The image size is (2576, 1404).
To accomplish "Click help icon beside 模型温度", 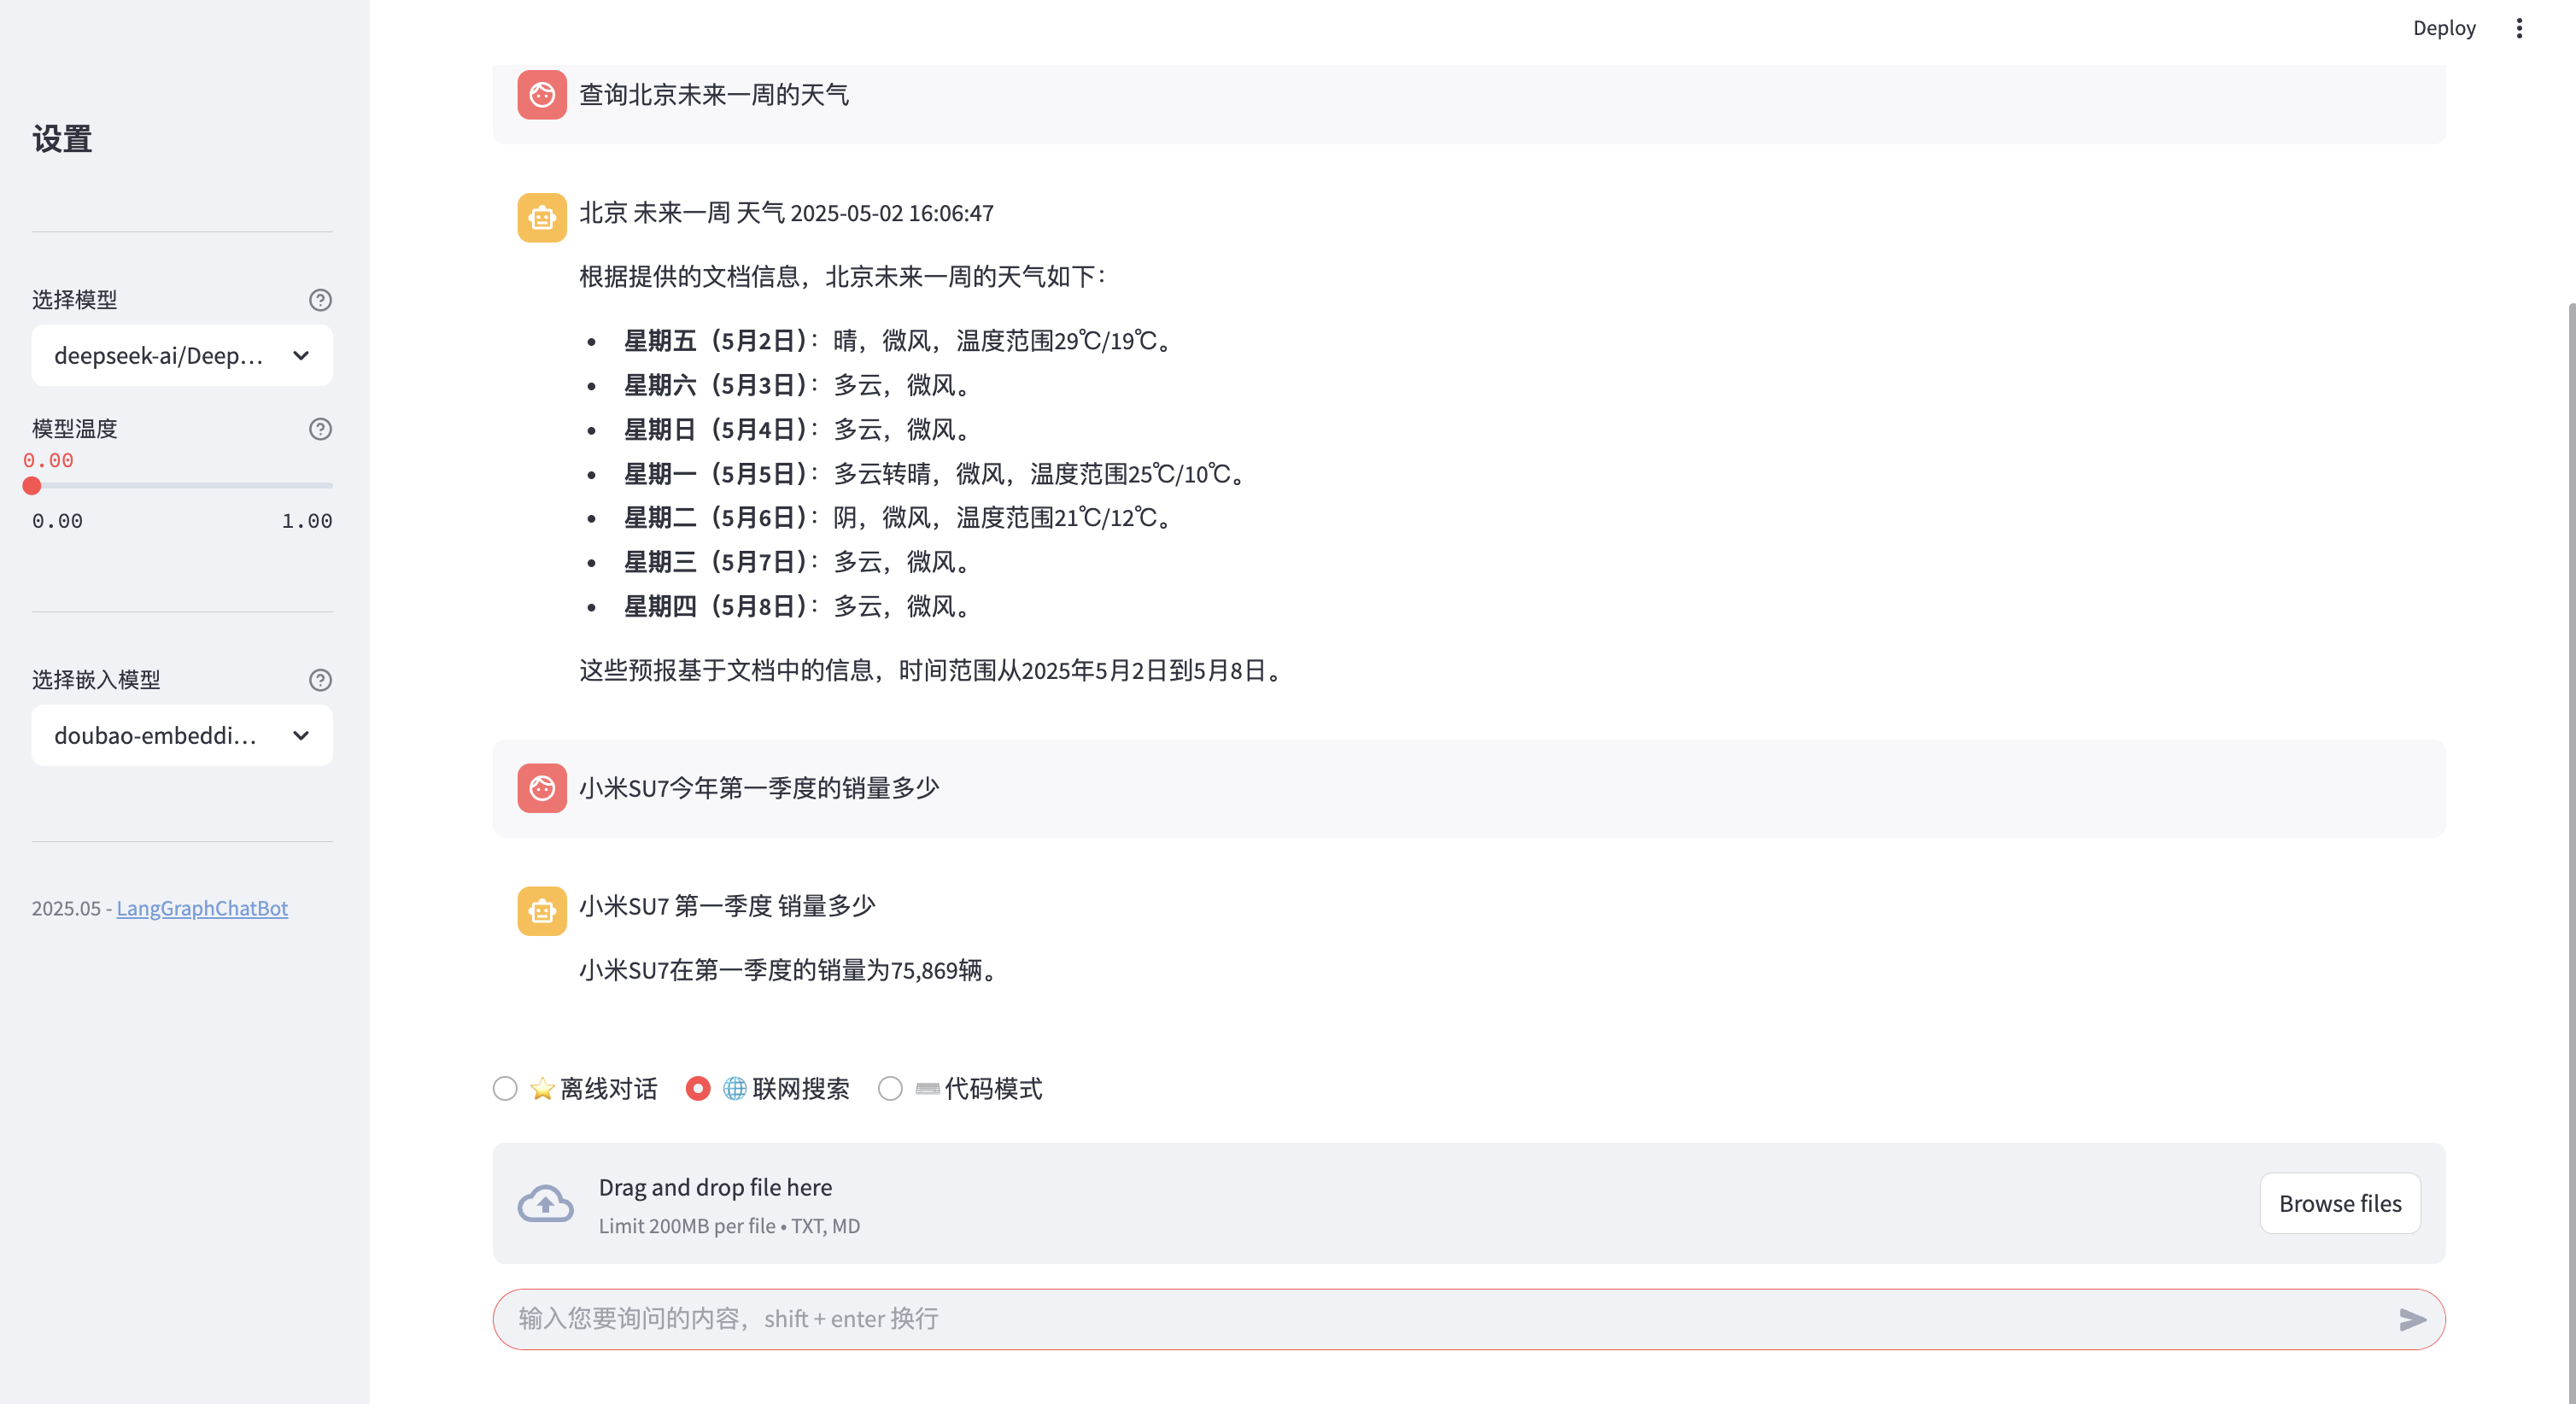I will pos(320,429).
